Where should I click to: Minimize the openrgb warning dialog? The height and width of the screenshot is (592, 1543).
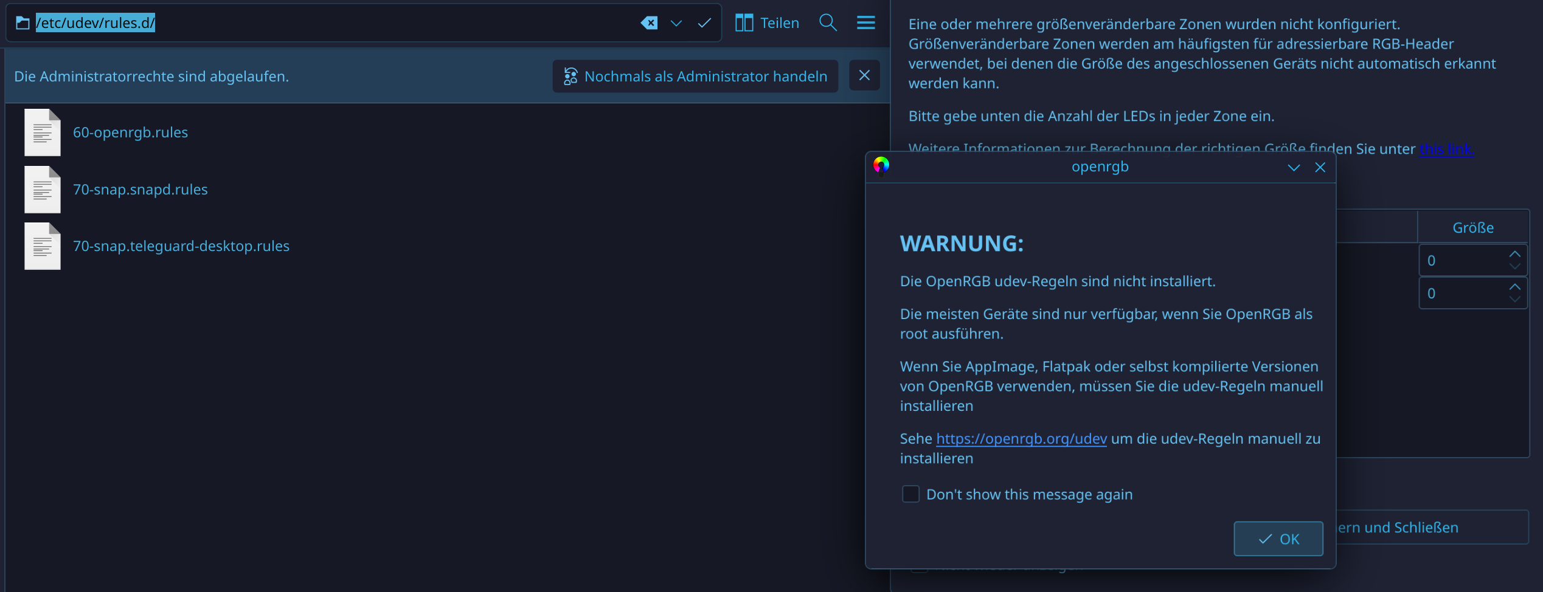[1294, 167]
